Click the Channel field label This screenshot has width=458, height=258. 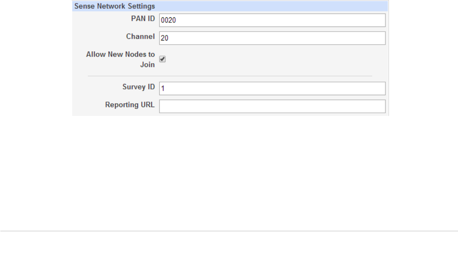point(140,37)
